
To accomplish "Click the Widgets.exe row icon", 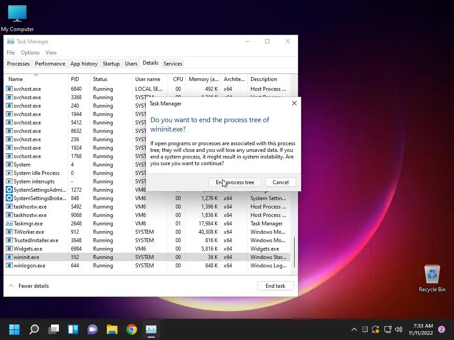I will tap(9, 249).
